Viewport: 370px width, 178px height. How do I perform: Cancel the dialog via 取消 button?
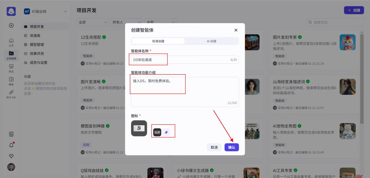214,147
